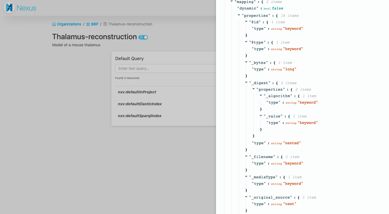The width and height of the screenshot is (389, 214).
Task: Collapse the "_bytes" JSON node
Action: coord(246,62)
